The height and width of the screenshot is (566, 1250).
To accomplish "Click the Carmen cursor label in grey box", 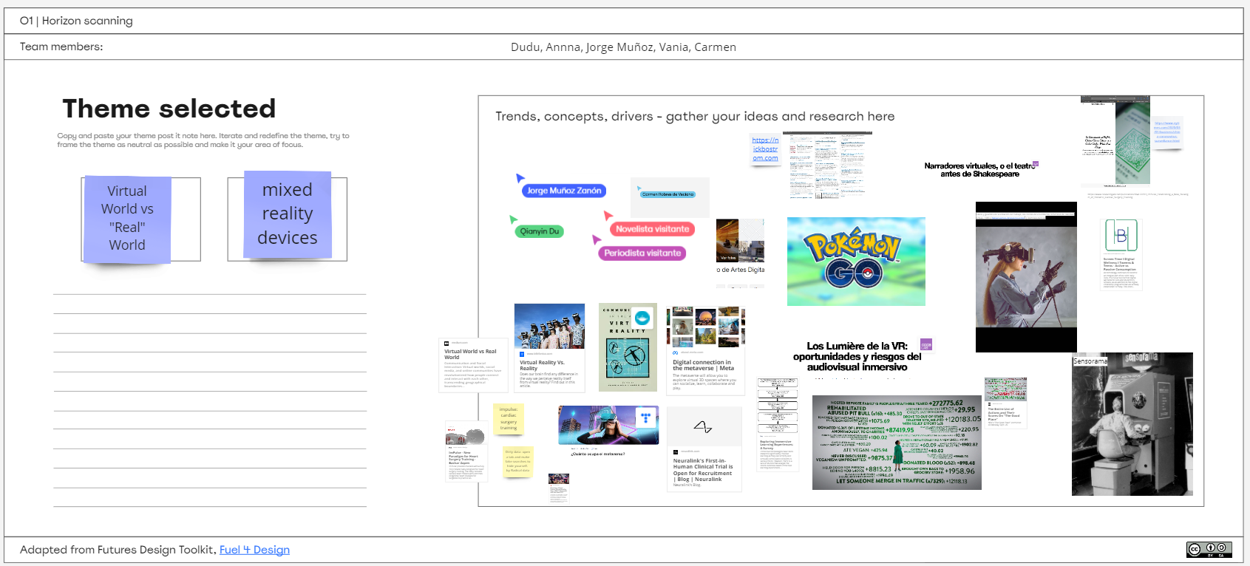I will [668, 194].
